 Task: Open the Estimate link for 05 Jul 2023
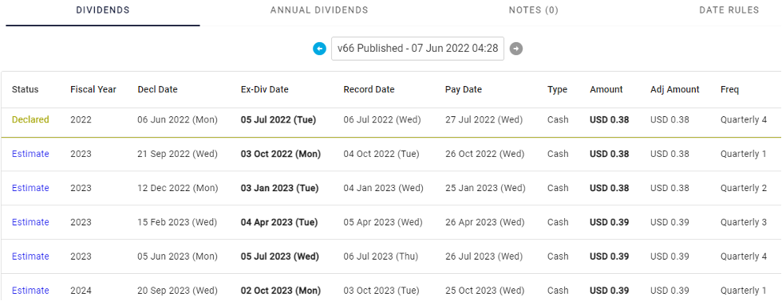coord(30,256)
